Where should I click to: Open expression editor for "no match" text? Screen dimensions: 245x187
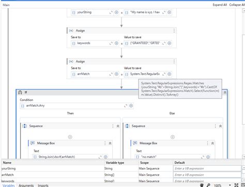[203, 157]
